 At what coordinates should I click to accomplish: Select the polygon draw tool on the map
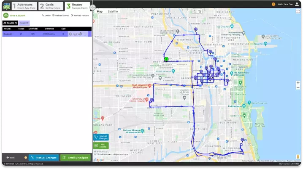point(200,11)
